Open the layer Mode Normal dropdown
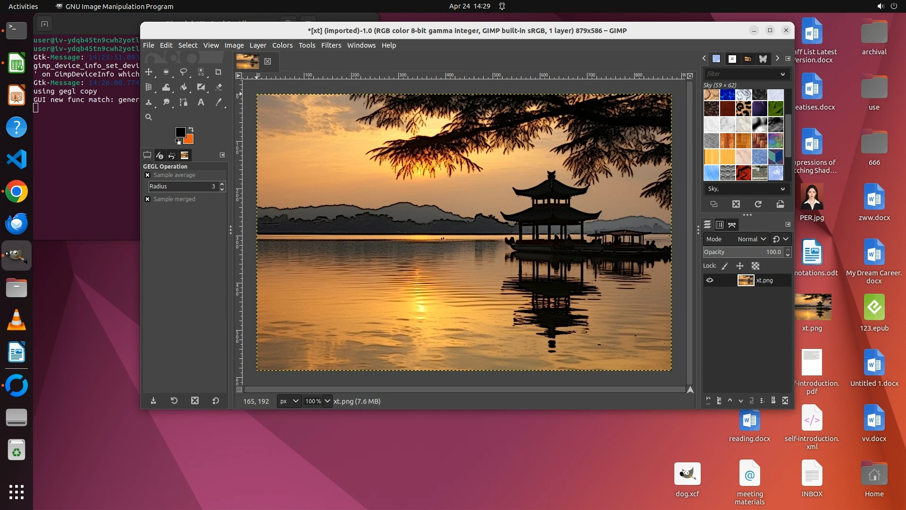 coord(752,239)
